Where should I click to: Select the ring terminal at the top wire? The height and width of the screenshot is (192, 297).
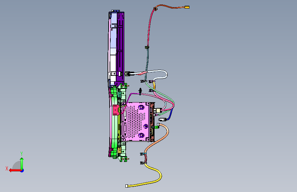coord(155,9)
